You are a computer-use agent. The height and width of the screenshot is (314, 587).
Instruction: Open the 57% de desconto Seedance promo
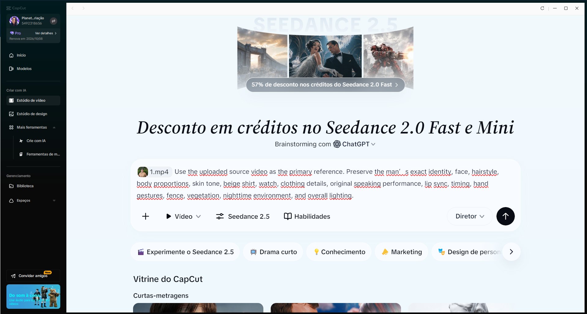325,85
